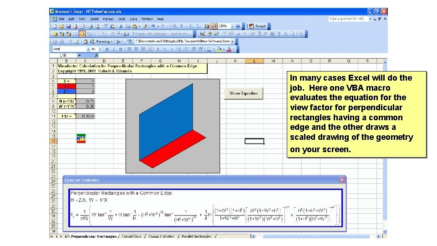Open Excel Help question mark icon
Viewport: 437px width, 246px height.
point(238,26)
